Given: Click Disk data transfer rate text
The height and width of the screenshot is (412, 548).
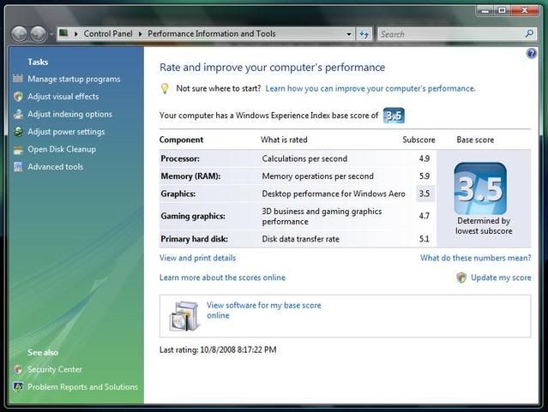Looking at the screenshot, I should [300, 239].
